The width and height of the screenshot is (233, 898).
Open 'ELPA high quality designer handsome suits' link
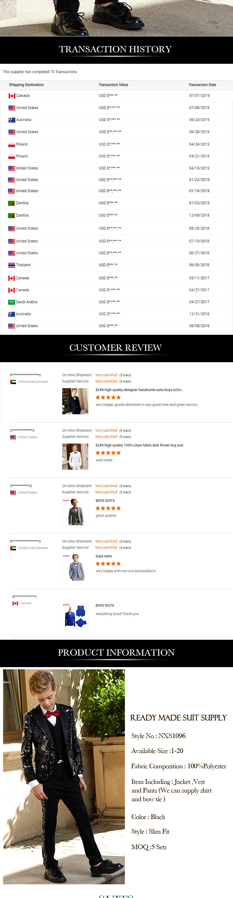point(139,390)
